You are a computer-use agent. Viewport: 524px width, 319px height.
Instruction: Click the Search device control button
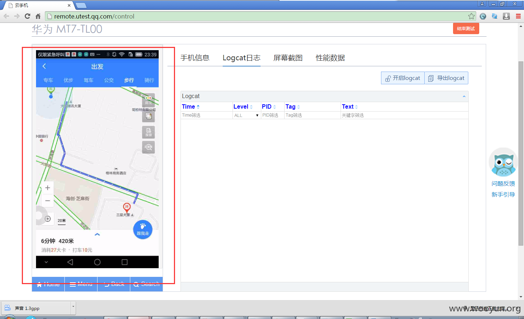146,284
